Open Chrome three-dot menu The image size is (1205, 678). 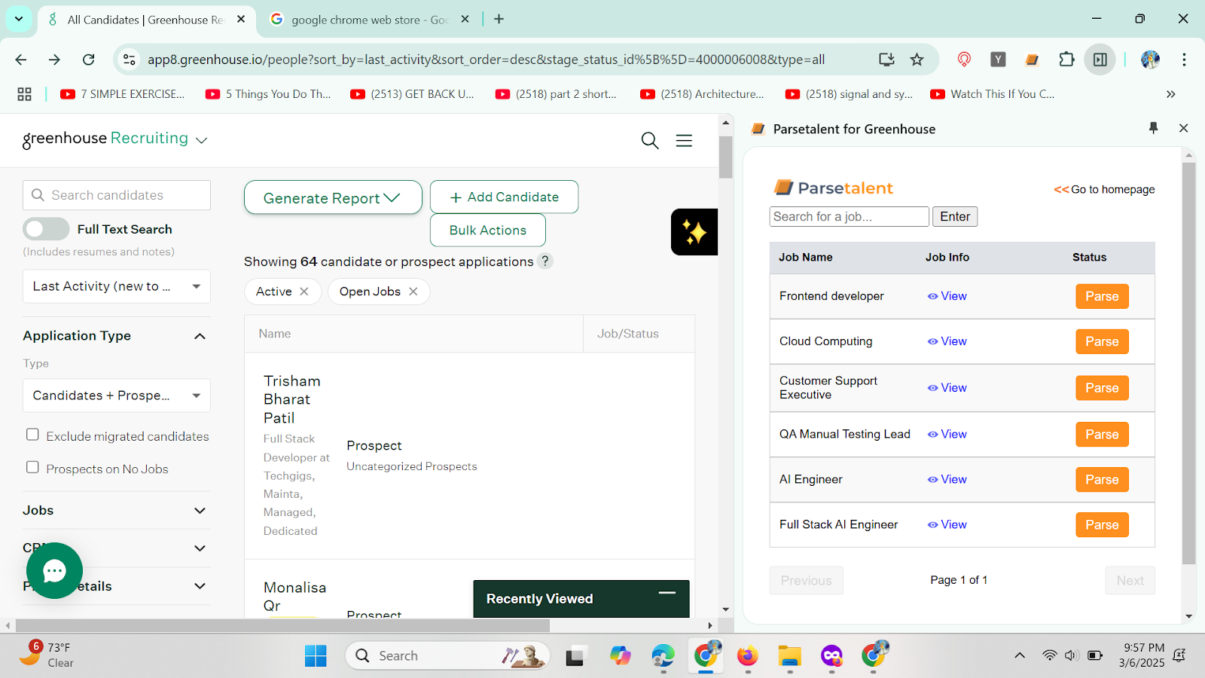(1184, 60)
